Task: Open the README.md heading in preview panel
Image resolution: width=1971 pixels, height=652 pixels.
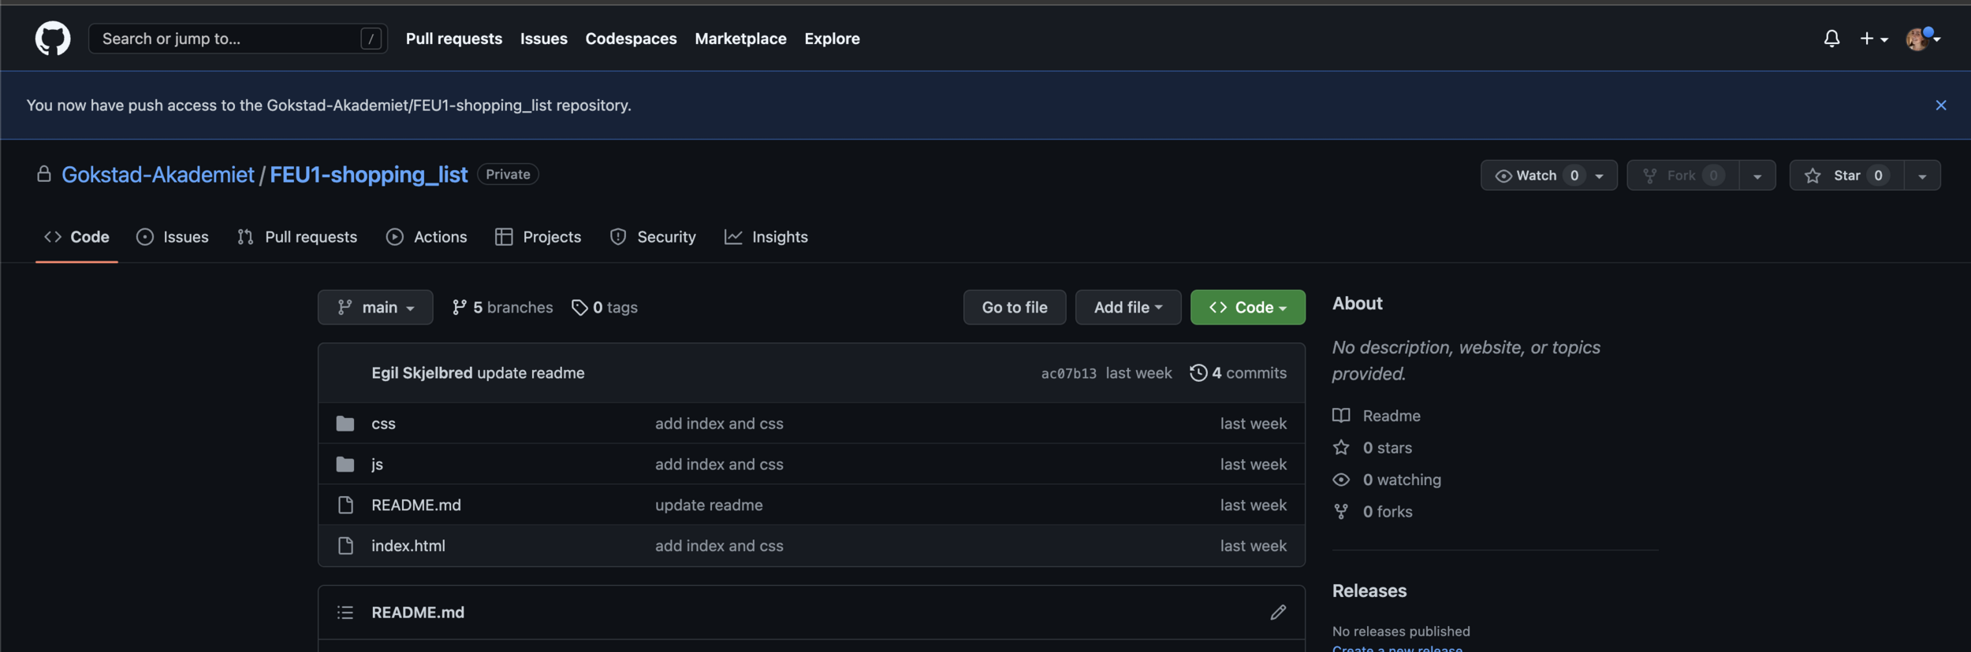Action: coord(418,612)
